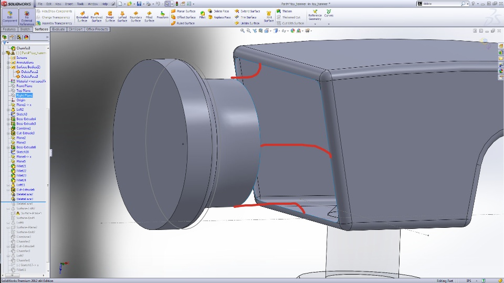
Task: Click the Open document icon
Action: (129, 4)
